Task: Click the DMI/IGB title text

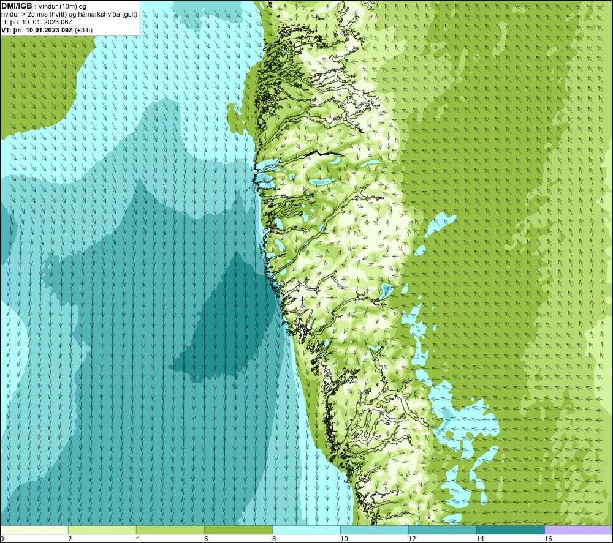Action: click(x=17, y=6)
